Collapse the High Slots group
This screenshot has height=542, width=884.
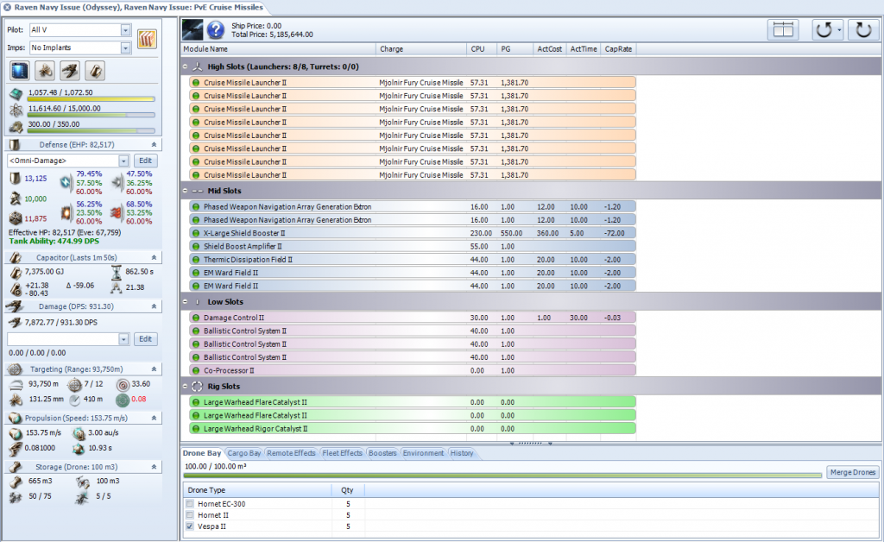186,66
